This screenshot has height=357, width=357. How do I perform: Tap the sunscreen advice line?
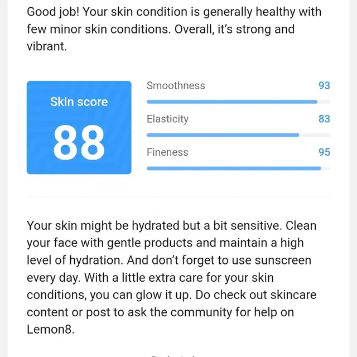pyautogui.click(x=169, y=260)
